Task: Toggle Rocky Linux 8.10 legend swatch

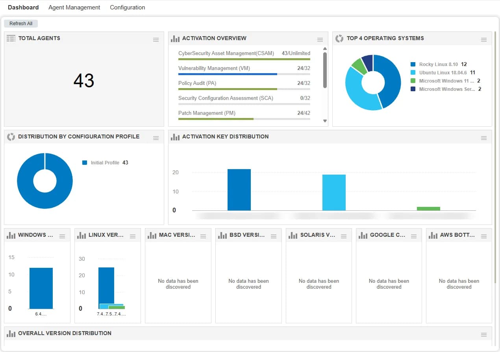Action: coord(413,64)
